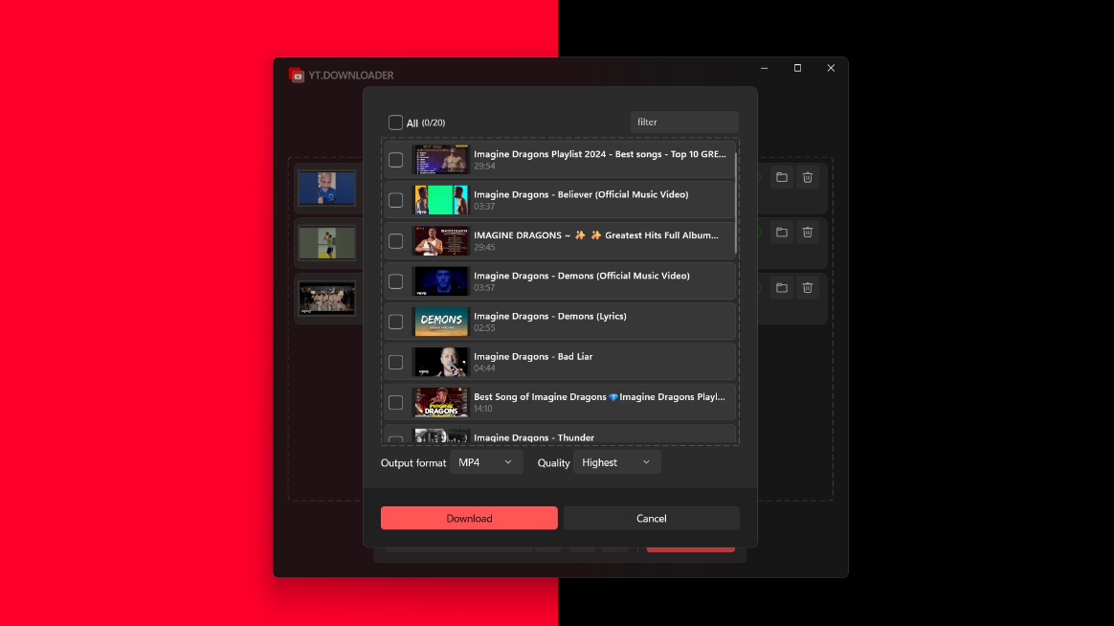This screenshot has height=626, width=1114.
Task: Open folder for third downloaded item
Action: click(x=782, y=288)
